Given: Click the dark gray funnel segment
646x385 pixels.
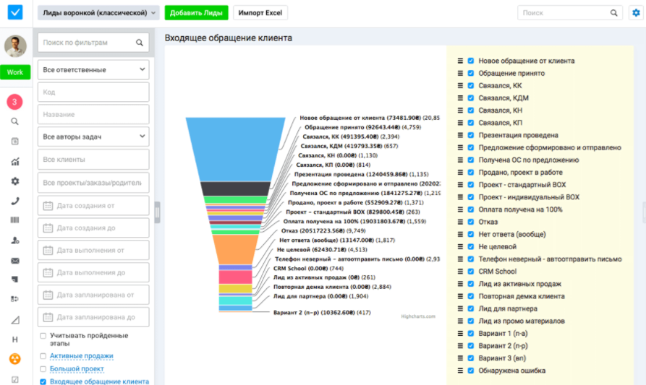Looking at the screenshot, I should pos(235,189).
